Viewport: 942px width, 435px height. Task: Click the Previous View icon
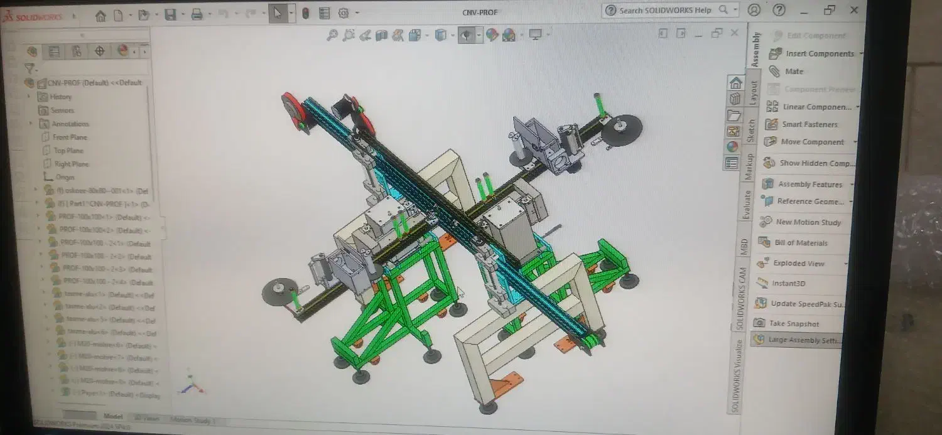point(365,35)
